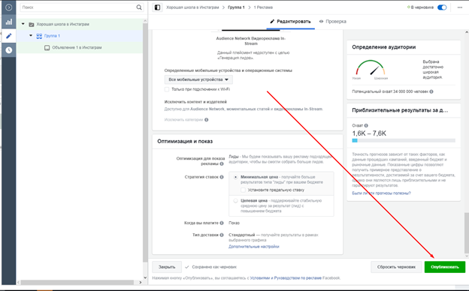Click info icon next to Когда вы платите
469x291 pixels.
click(x=222, y=223)
